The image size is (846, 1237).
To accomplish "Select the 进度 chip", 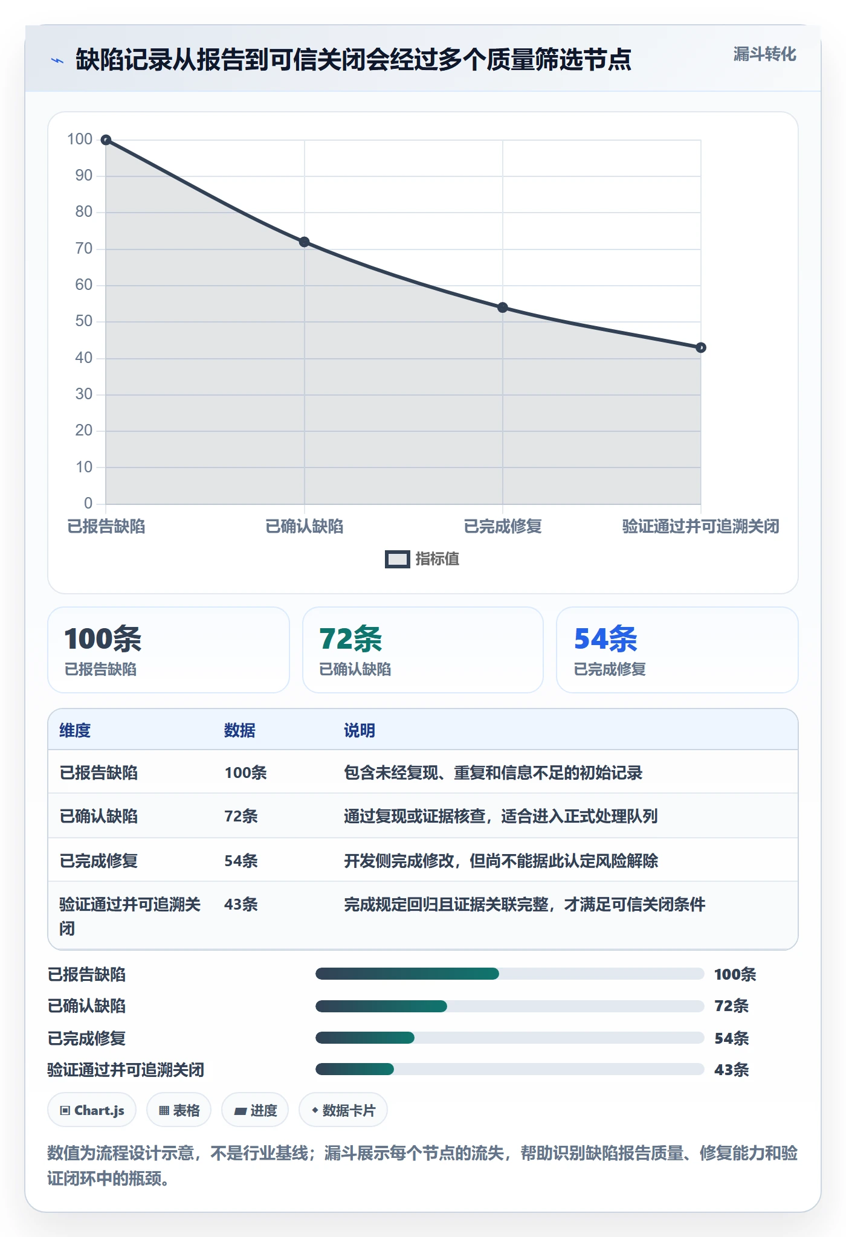I will point(255,1110).
